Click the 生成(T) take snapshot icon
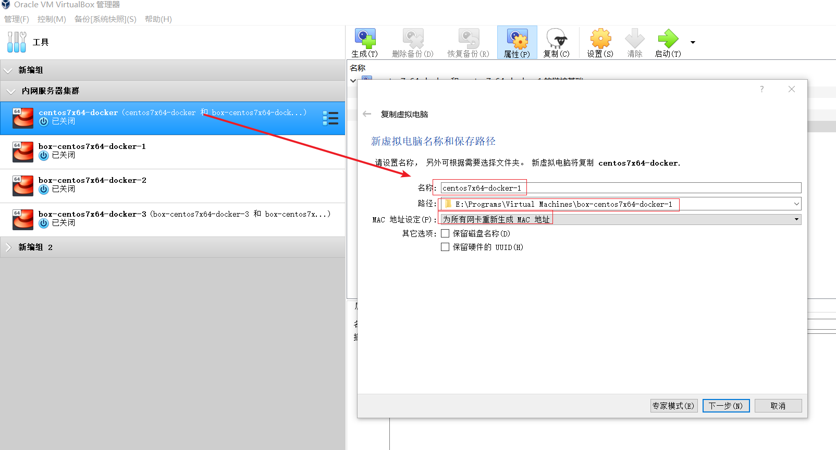 click(365, 39)
